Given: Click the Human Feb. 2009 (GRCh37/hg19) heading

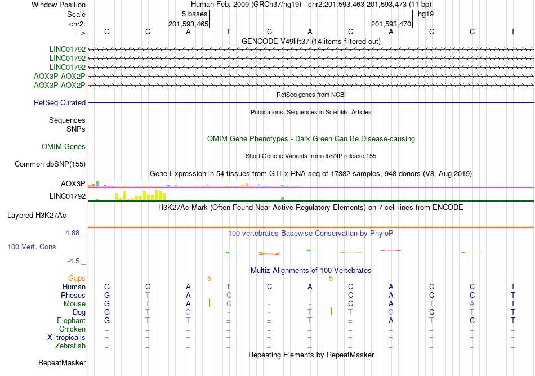Looking at the screenshot, I should point(246,5).
